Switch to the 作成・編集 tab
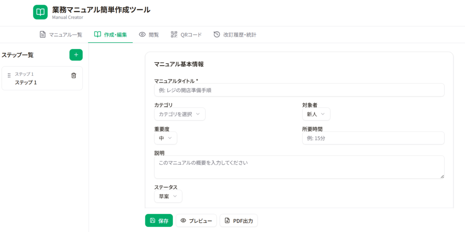The image size is (465, 232). (x=110, y=35)
